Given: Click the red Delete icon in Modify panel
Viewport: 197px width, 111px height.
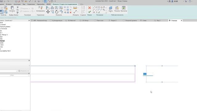Looking at the screenshot, I should 70,12.
